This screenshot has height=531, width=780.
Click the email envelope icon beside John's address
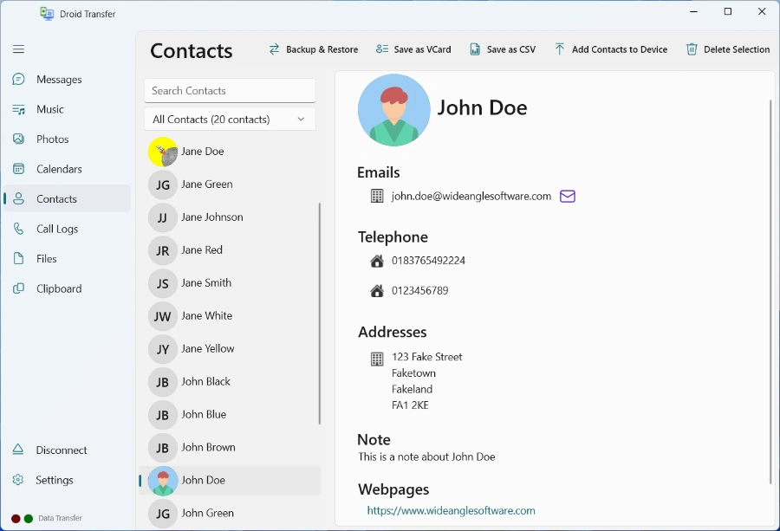[568, 197]
